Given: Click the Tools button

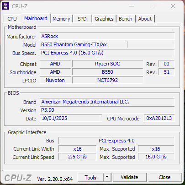Looking at the screenshot, I should click(90, 178).
